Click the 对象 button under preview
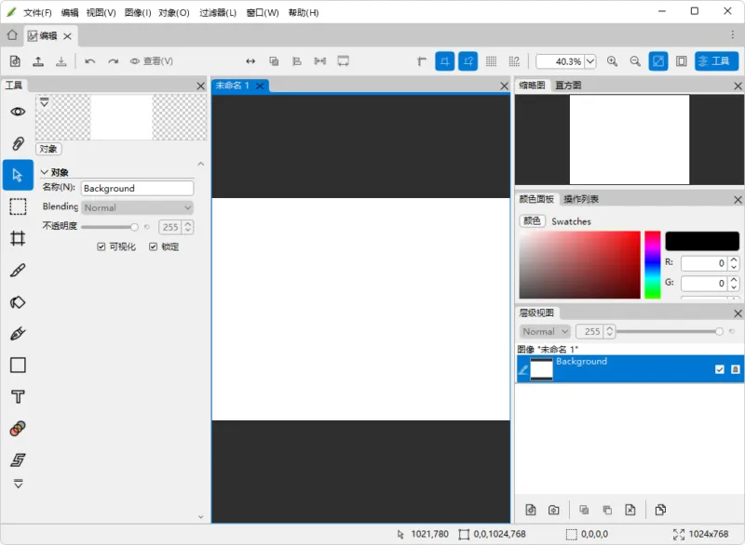 (48, 149)
